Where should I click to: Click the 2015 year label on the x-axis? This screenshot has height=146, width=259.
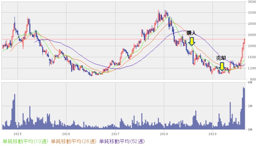pyautogui.click(x=18, y=134)
